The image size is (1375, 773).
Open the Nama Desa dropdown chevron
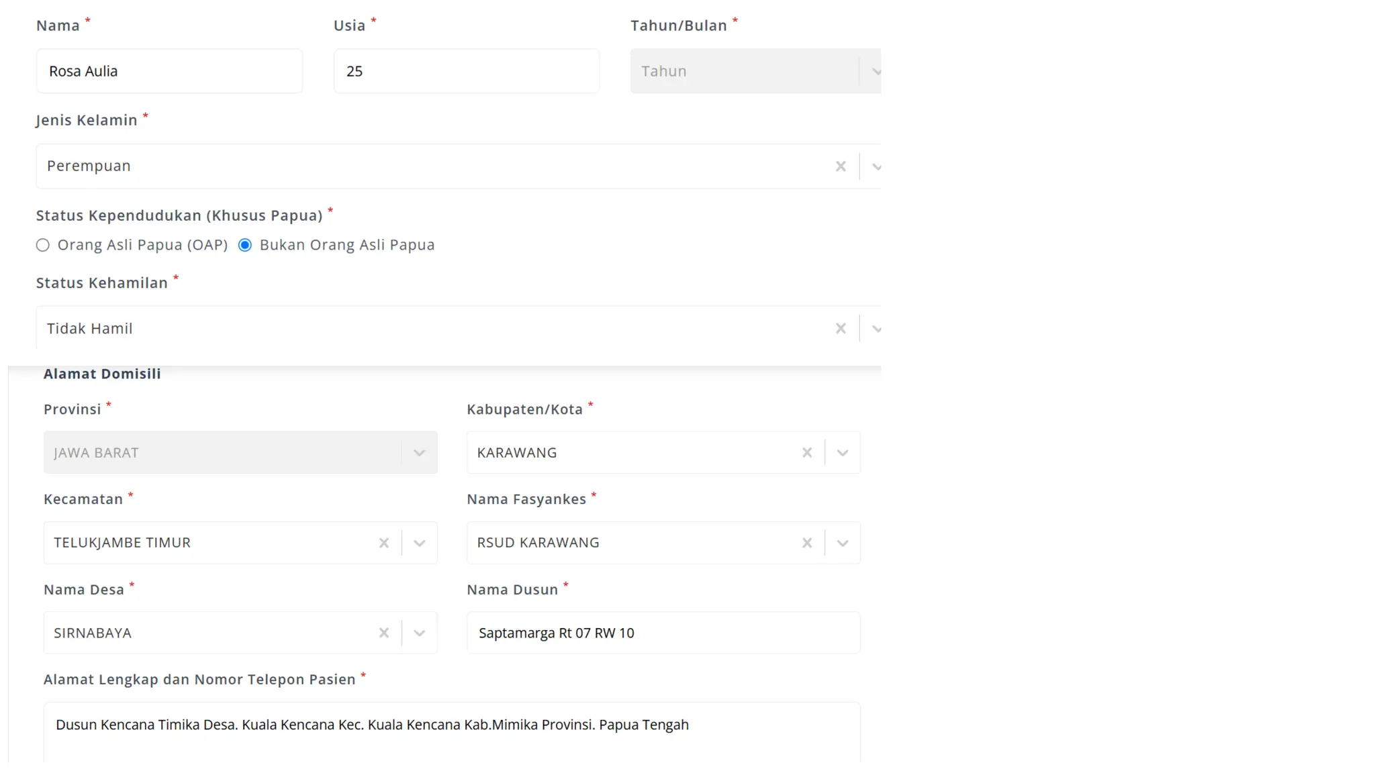point(420,633)
